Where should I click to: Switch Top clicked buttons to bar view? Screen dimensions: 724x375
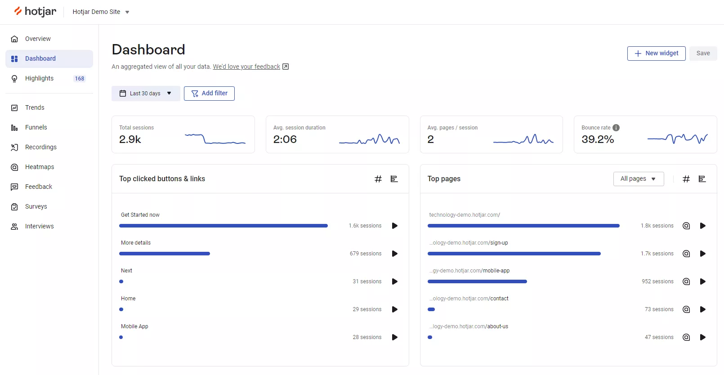394,179
